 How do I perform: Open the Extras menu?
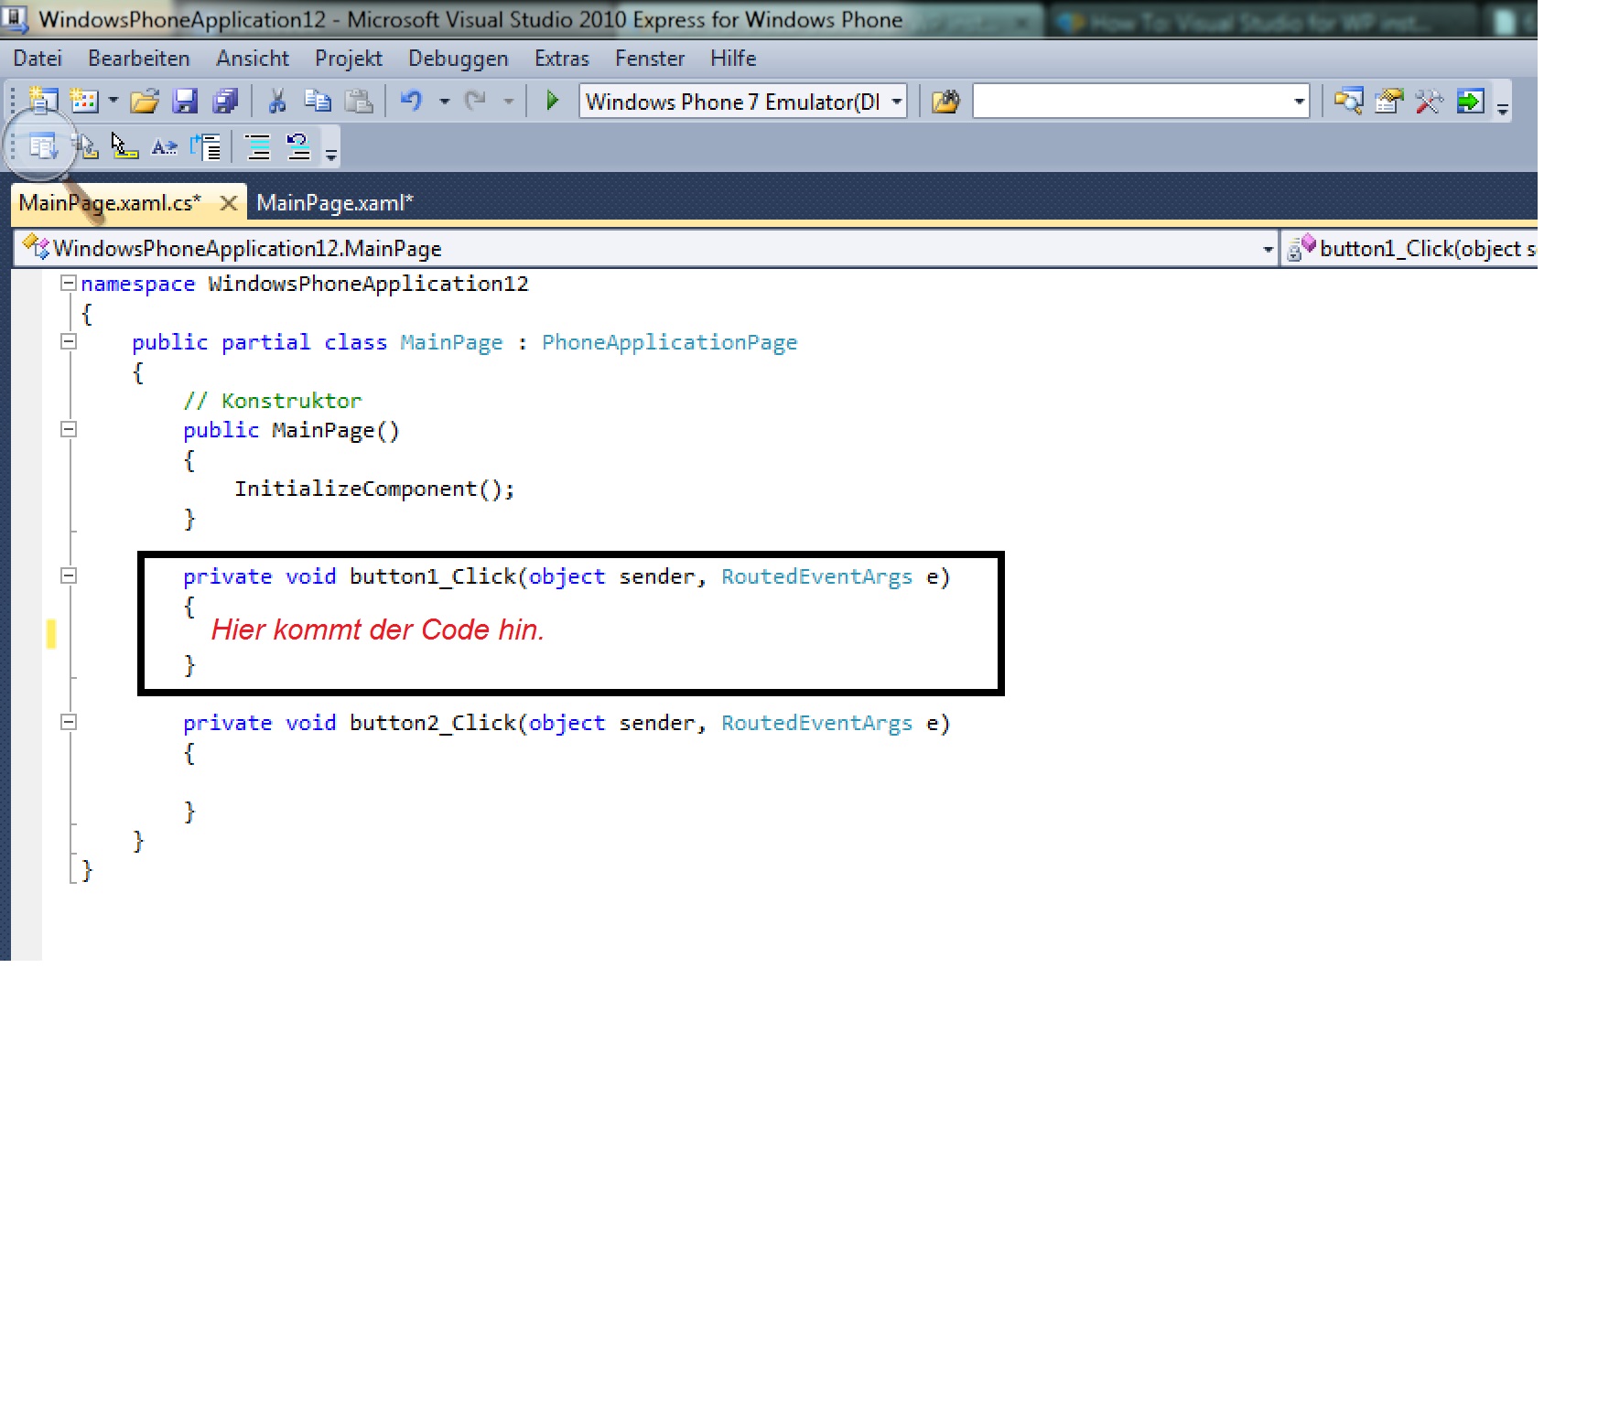[x=562, y=59]
